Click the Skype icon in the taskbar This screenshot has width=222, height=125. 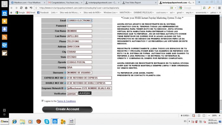pyautogui.click(x=47, y=122)
